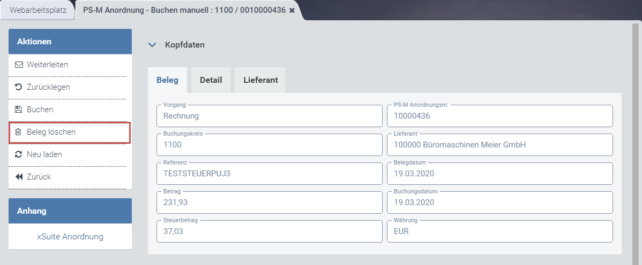Image resolution: width=642 pixels, height=265 pixels.
Task: Close the PS-M Anordnung tab
Action: click(x=292, y=10)
